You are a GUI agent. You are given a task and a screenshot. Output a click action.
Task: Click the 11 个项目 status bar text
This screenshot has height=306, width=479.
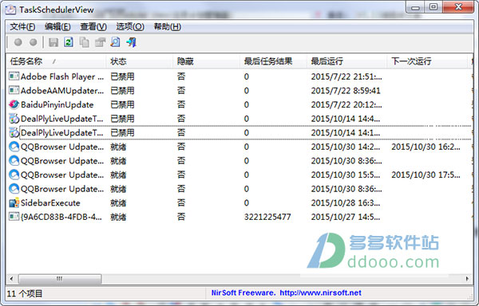click(25, 293)
